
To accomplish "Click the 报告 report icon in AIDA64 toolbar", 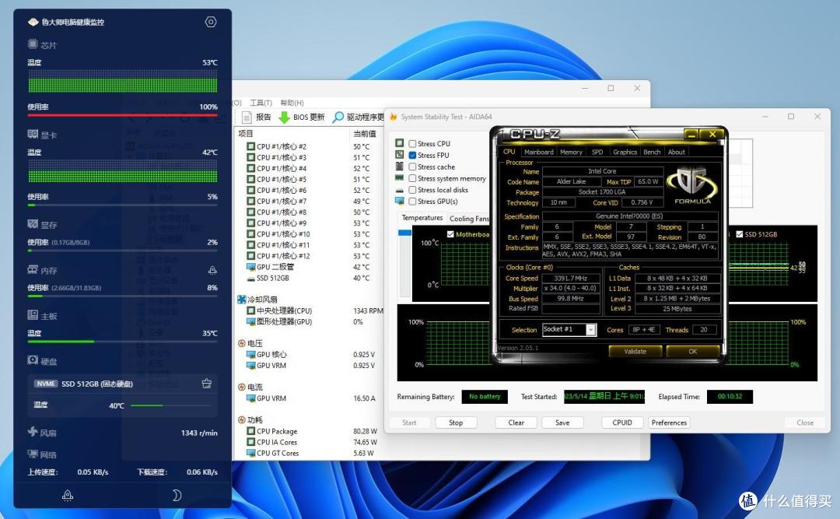I will tap(247, 117).
